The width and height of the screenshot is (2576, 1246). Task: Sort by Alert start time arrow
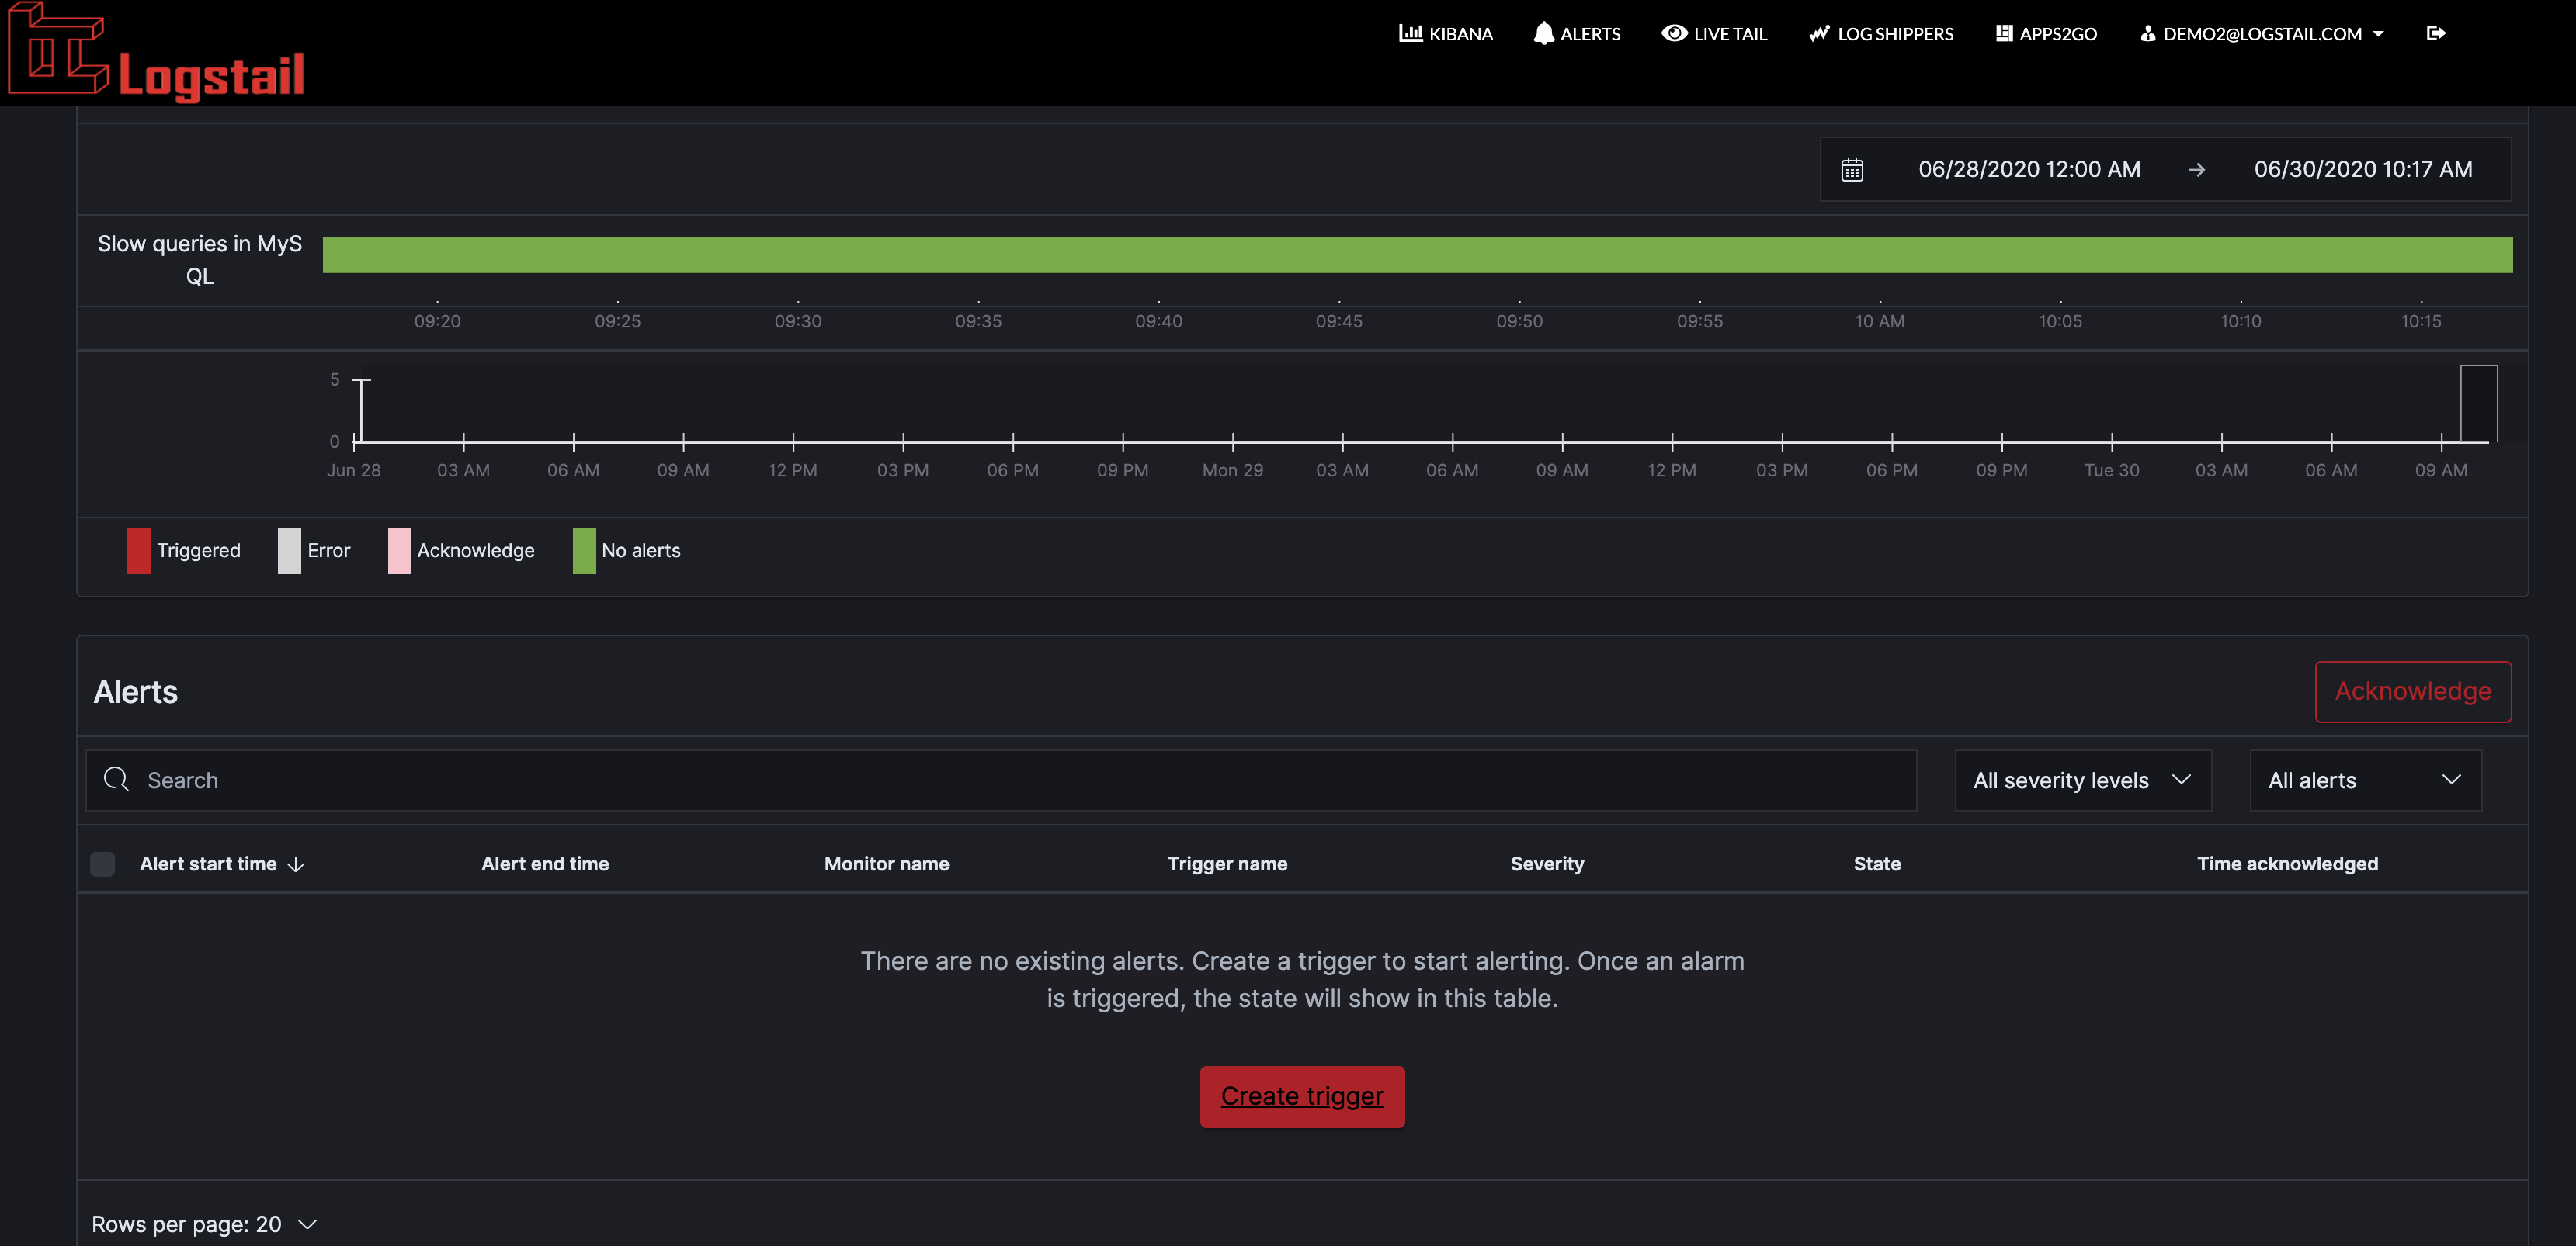click(296, 864)
